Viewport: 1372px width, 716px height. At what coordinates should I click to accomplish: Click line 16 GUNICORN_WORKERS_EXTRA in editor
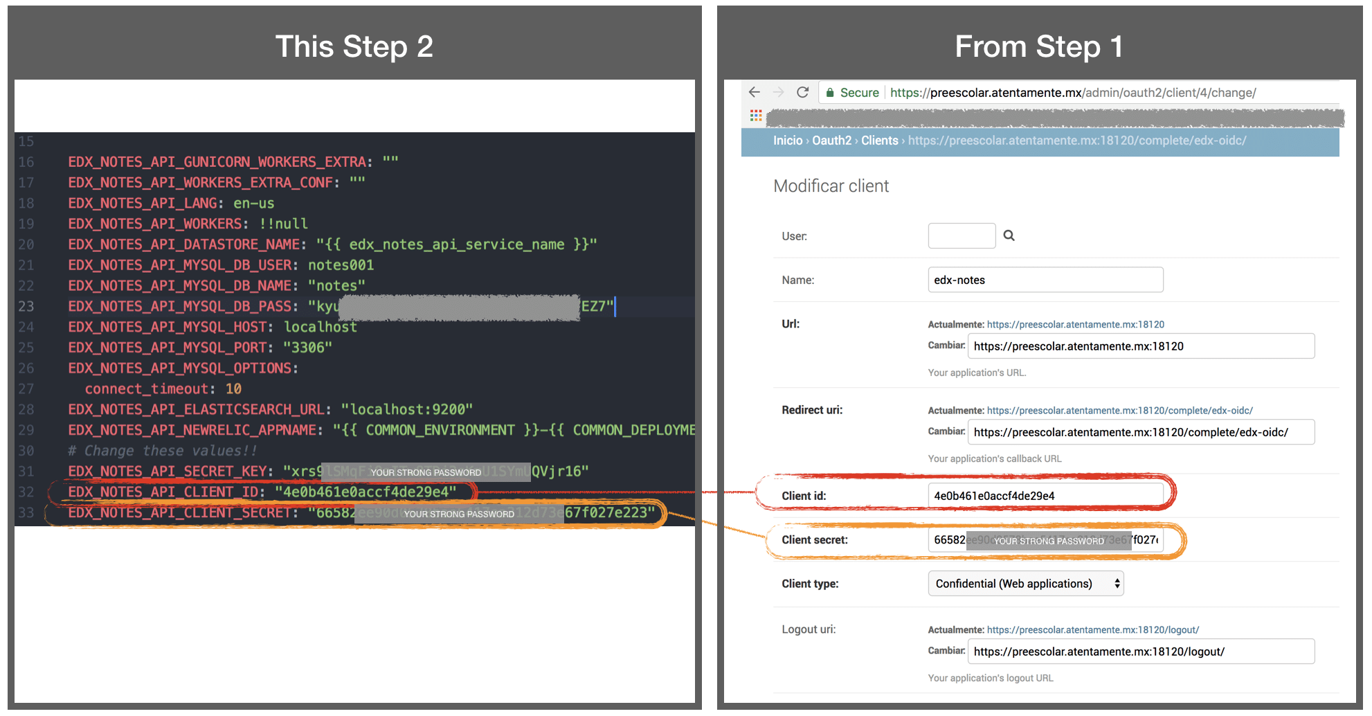[x=233, y=162]
